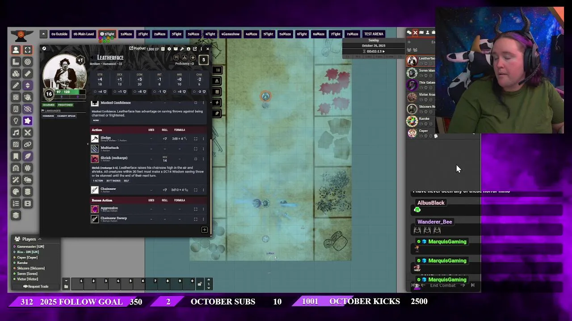This screenshot has width=572, height=321.
Task: Toggle the purple feather tool
Action: pos(28,156)
